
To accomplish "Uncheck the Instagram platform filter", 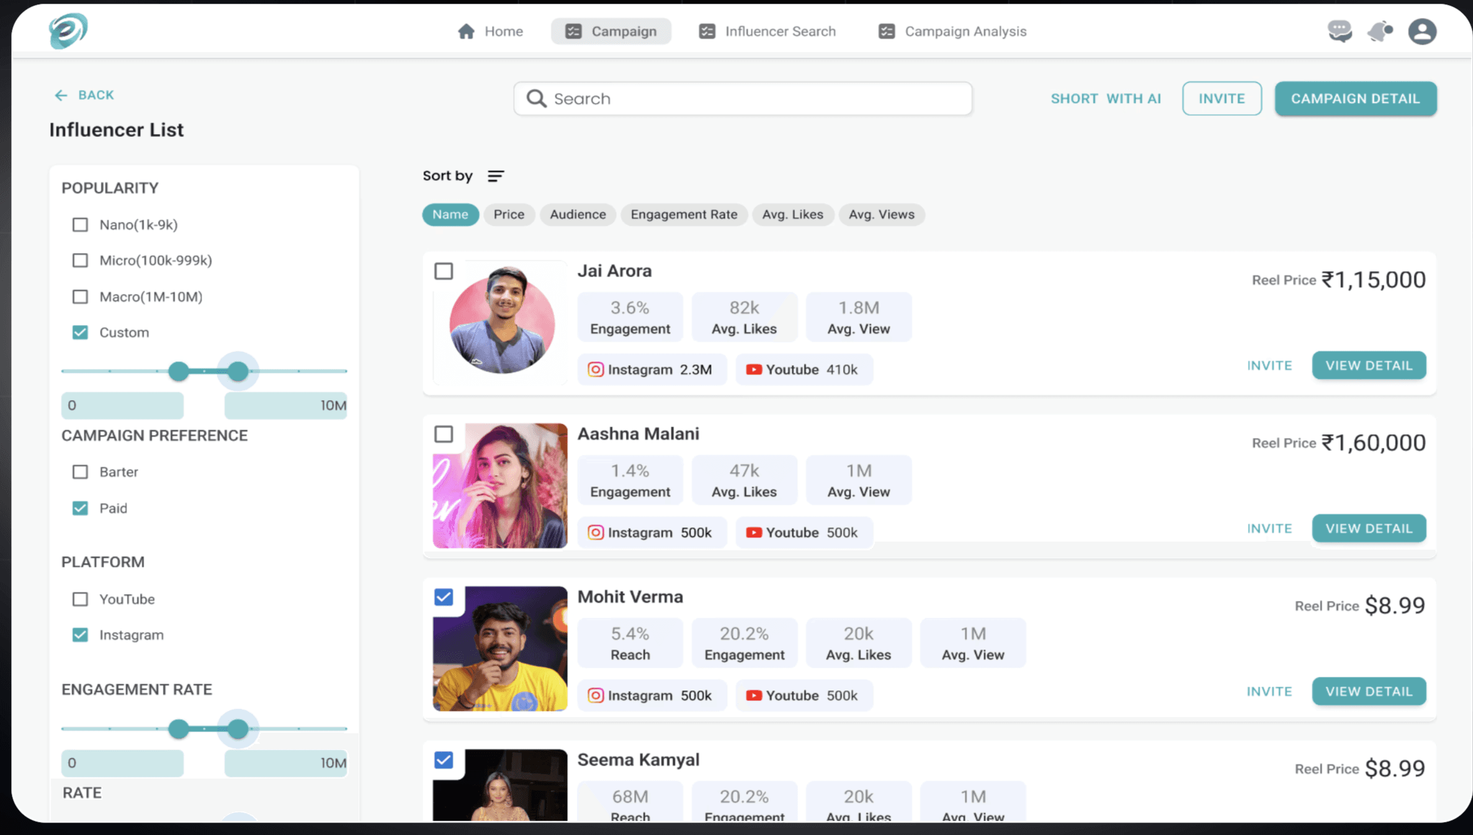I will click(80, 635).
